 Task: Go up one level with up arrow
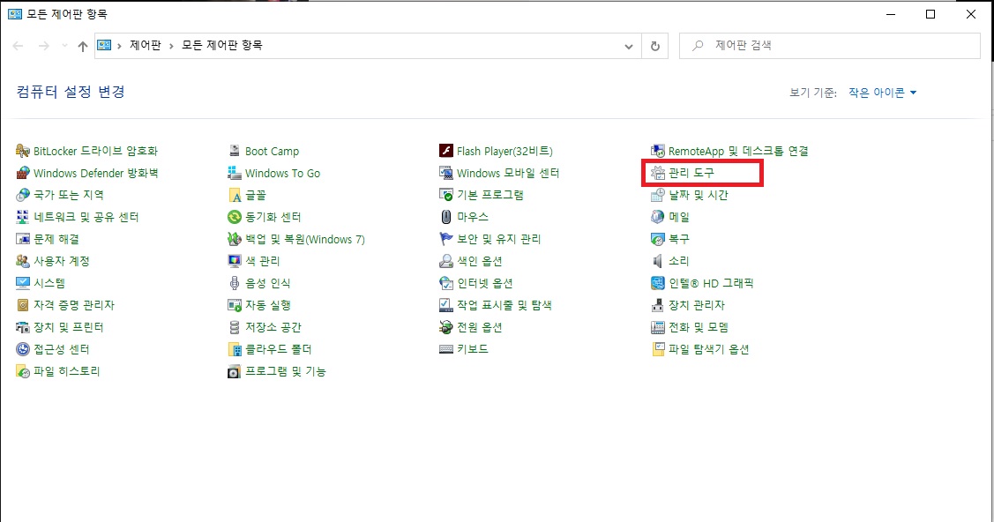[x=82, y=46]
